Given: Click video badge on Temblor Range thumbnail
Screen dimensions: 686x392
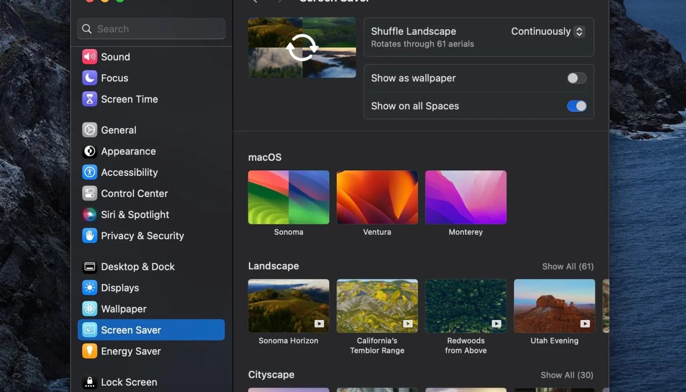Looking at the screenshot, I should click(x=408, y=323).
